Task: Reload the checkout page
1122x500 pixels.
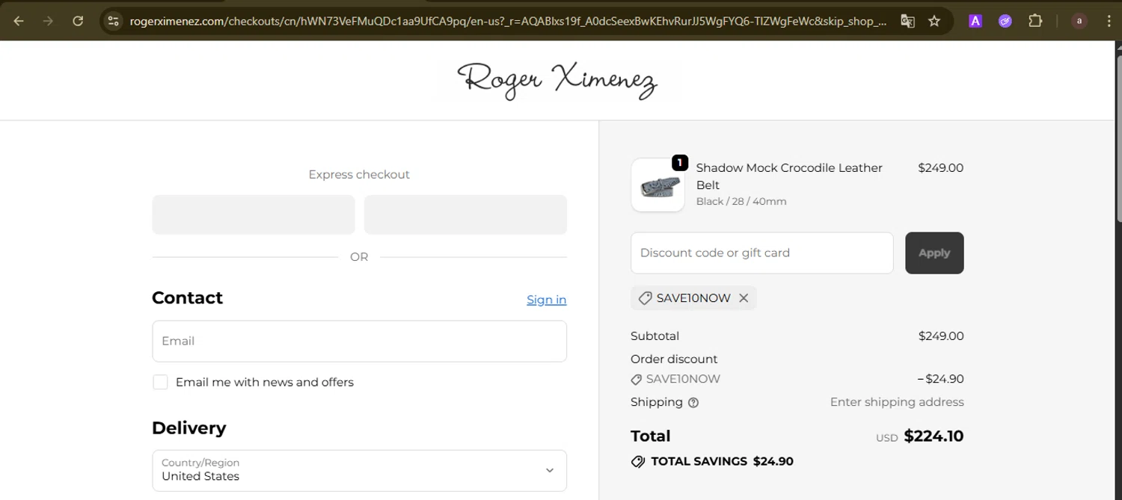Action: tap(78, 21)
